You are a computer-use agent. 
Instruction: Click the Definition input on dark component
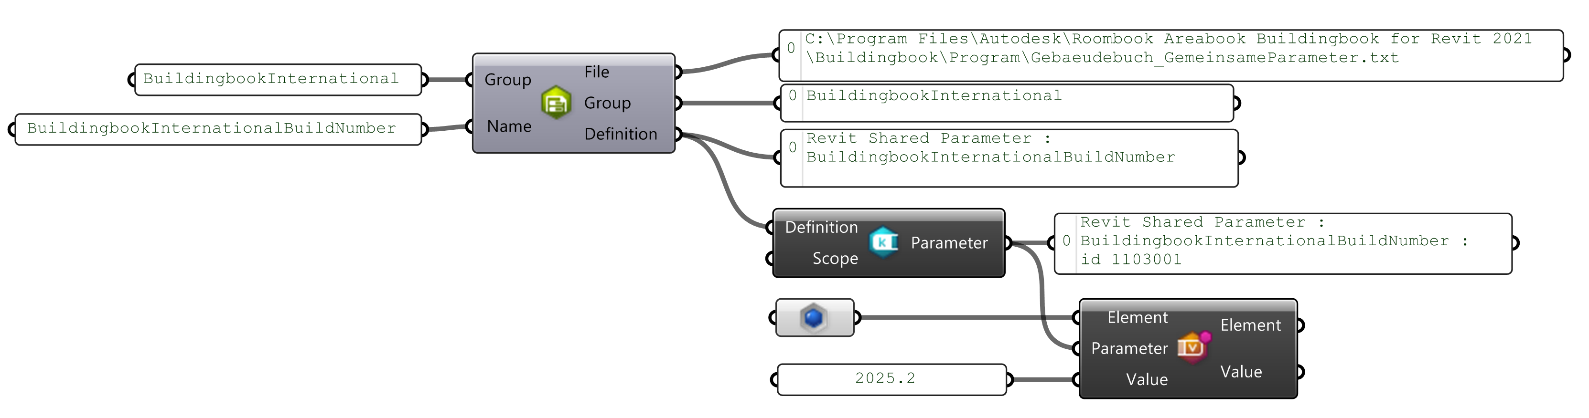click(x=821, y=228)
